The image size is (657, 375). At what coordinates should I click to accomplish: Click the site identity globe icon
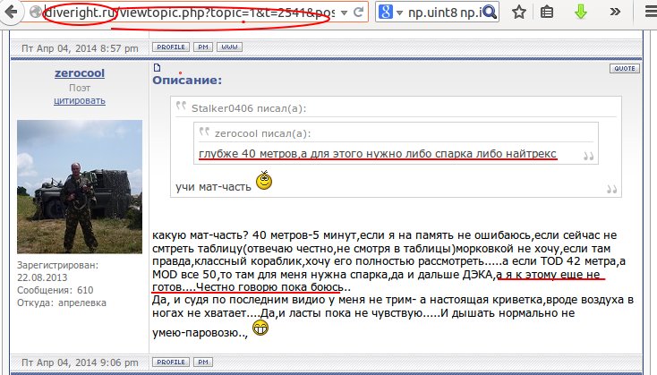tap(37, 13)
